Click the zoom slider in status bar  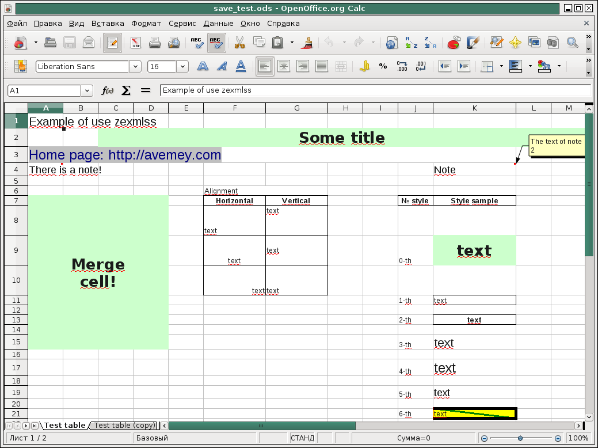[520, 438]
